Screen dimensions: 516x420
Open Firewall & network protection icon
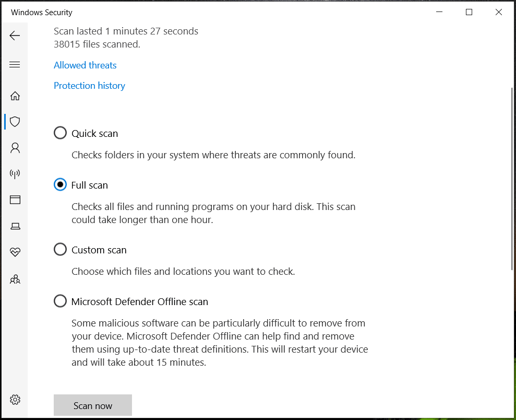tap(15, 174)
